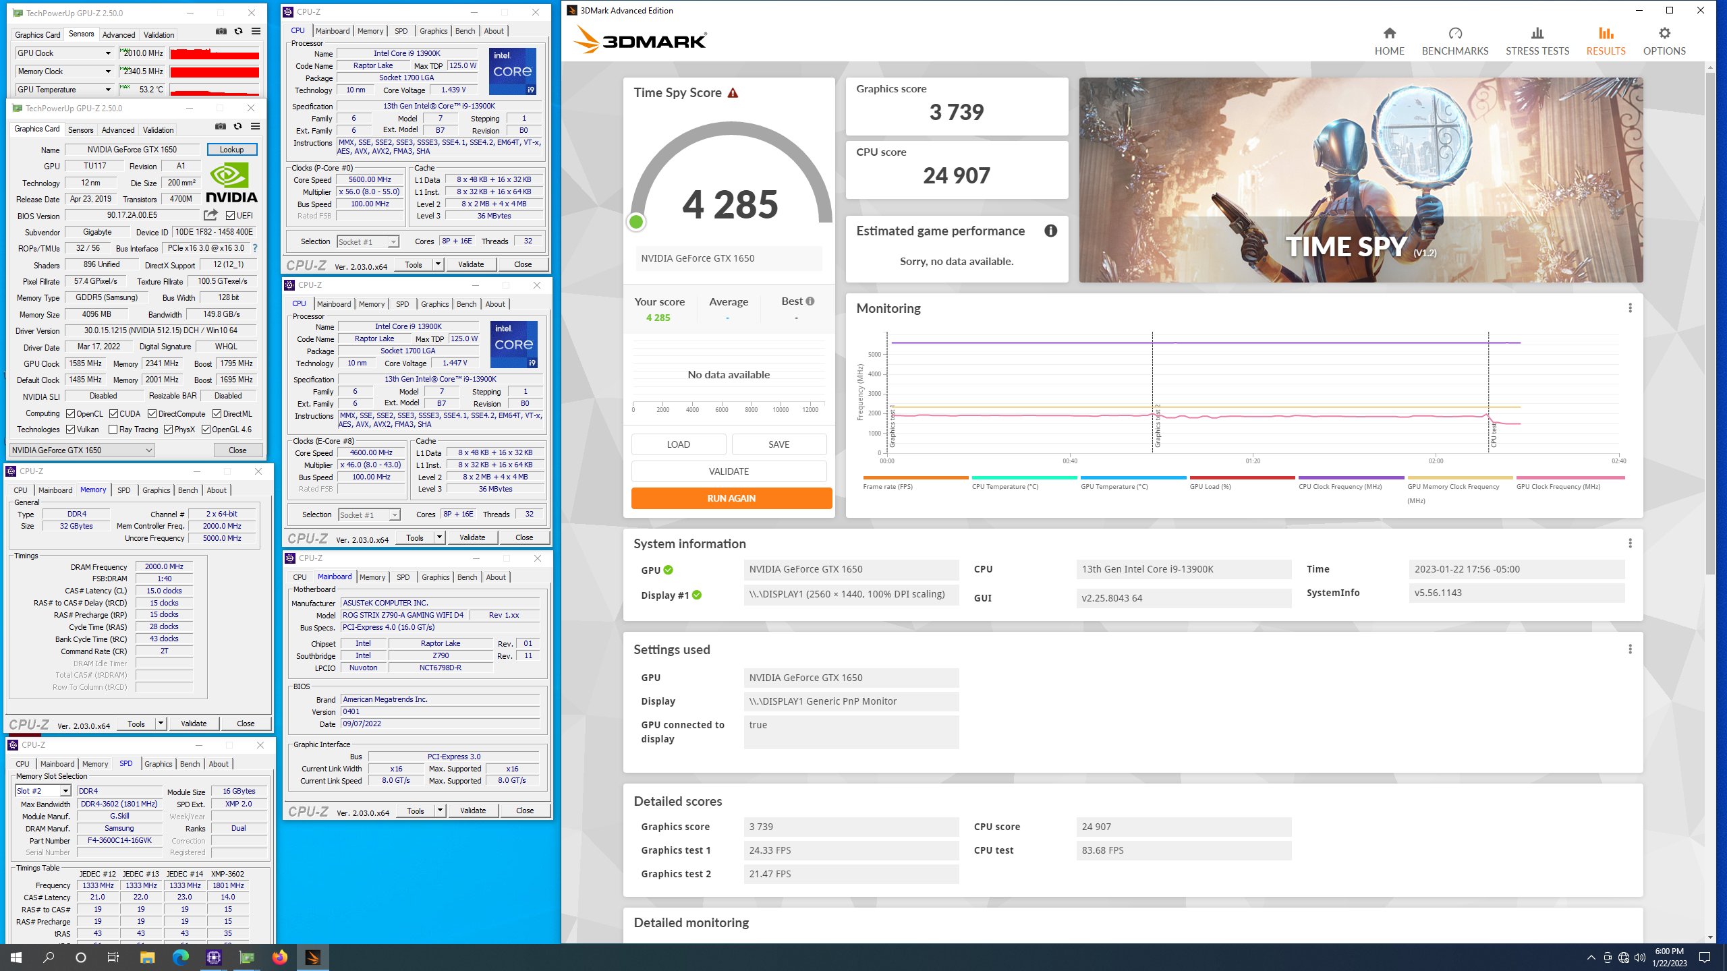Open System information three-dot menu
Viewport: 1727px width, 971px height.
(1630, 543)
